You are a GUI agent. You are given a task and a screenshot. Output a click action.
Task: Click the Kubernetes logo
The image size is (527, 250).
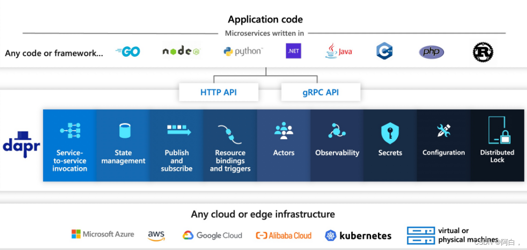pyautogui.click(x=358, y=236)
